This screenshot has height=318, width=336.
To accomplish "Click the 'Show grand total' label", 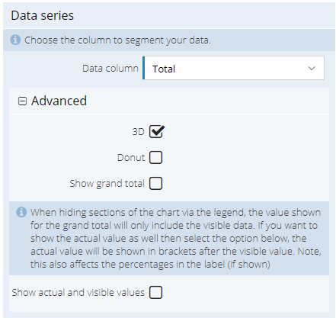I will tap(107, 184).
